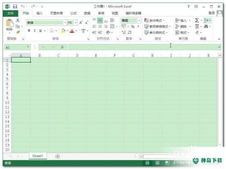The image size is (226, 169).
Task: Select Center alignment icon
Action: tap(100, 27)
